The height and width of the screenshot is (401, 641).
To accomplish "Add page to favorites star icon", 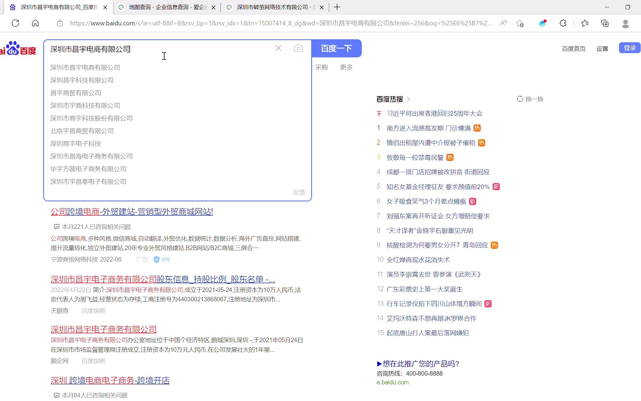I will (520, 23).
